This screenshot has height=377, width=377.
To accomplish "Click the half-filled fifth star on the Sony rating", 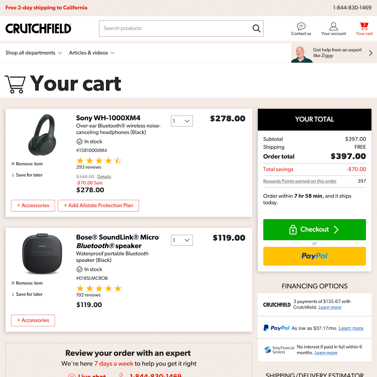I will [118, 161].
